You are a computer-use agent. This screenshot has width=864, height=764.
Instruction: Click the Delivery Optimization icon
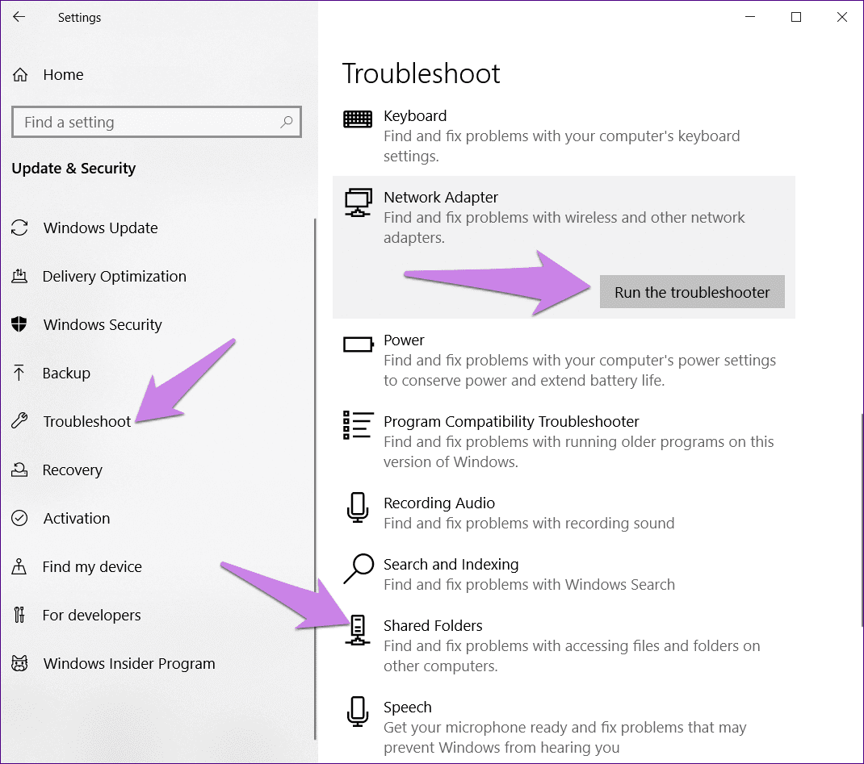coord(19,276)
